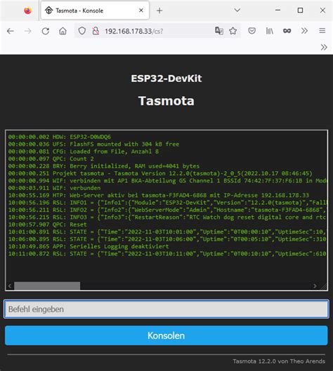
Task: Open the Library bookmarks icon
Action: [270, 31]
